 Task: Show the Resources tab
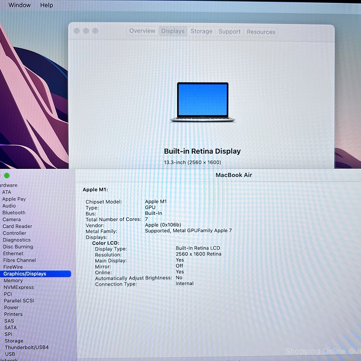tap(261, 32)
